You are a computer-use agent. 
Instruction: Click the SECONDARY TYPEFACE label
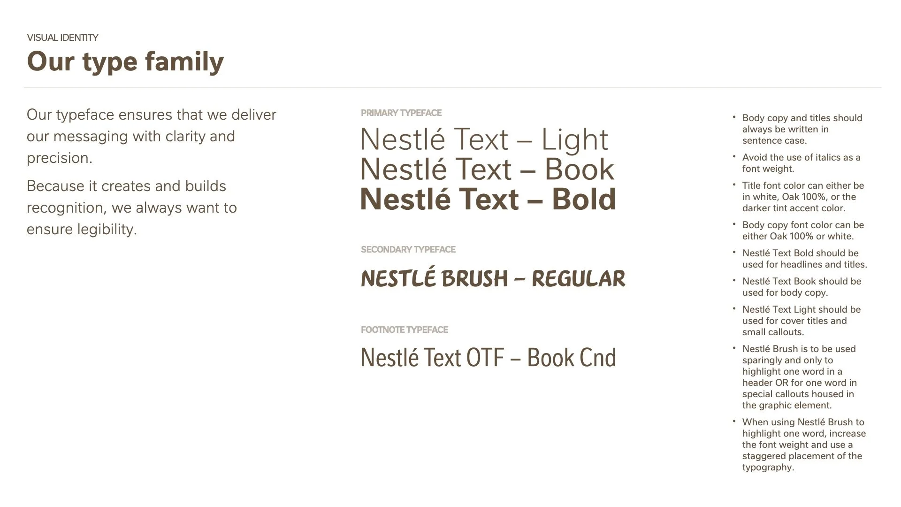click(x=408, y=249)
